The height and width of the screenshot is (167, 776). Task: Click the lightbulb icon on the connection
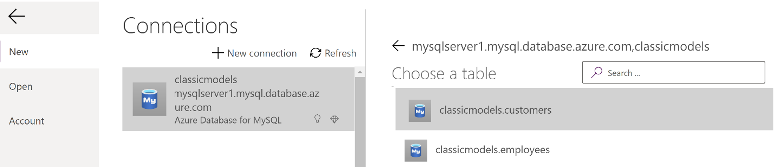click(x=317, y=119)
